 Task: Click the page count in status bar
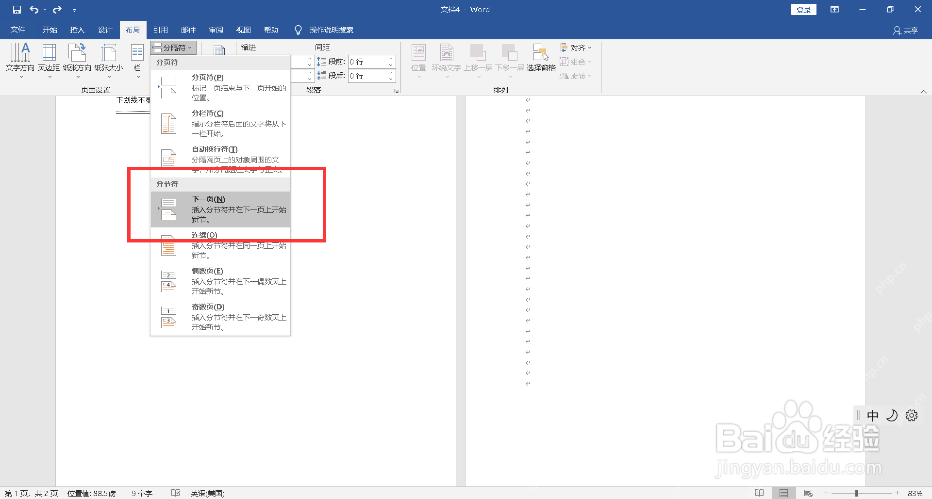(32, 493)
